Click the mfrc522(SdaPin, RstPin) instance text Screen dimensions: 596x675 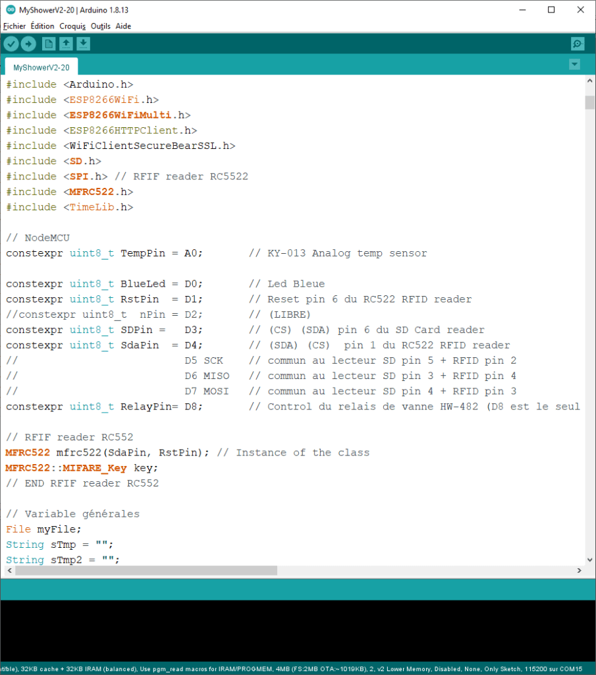tap(133, 452)
